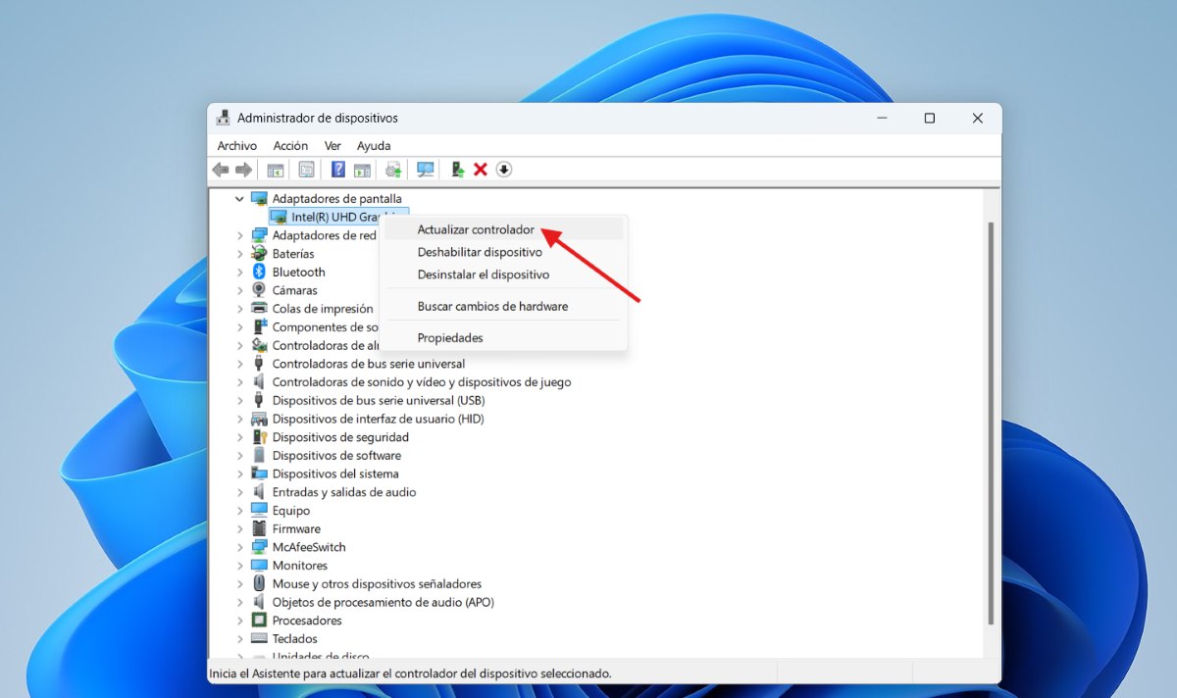Expand the Baterías category
The height and width of the screenshot is (698, 1177).
(240, 254)
